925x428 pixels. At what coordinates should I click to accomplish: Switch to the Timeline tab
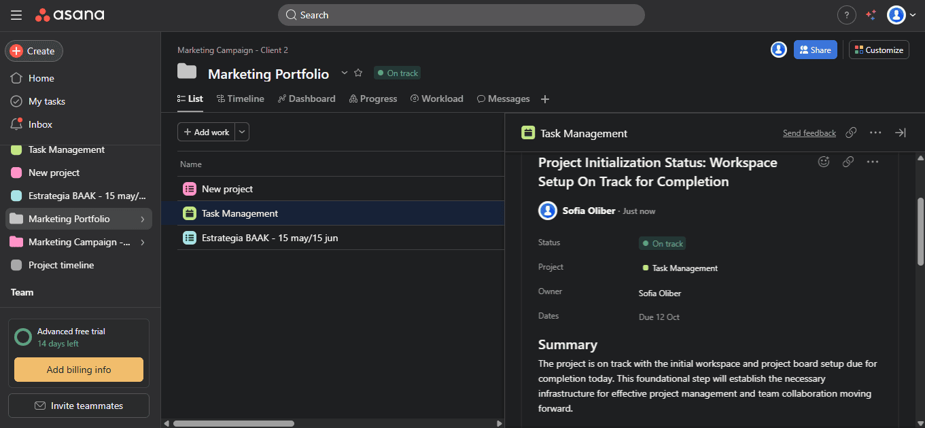click(240, 99)
